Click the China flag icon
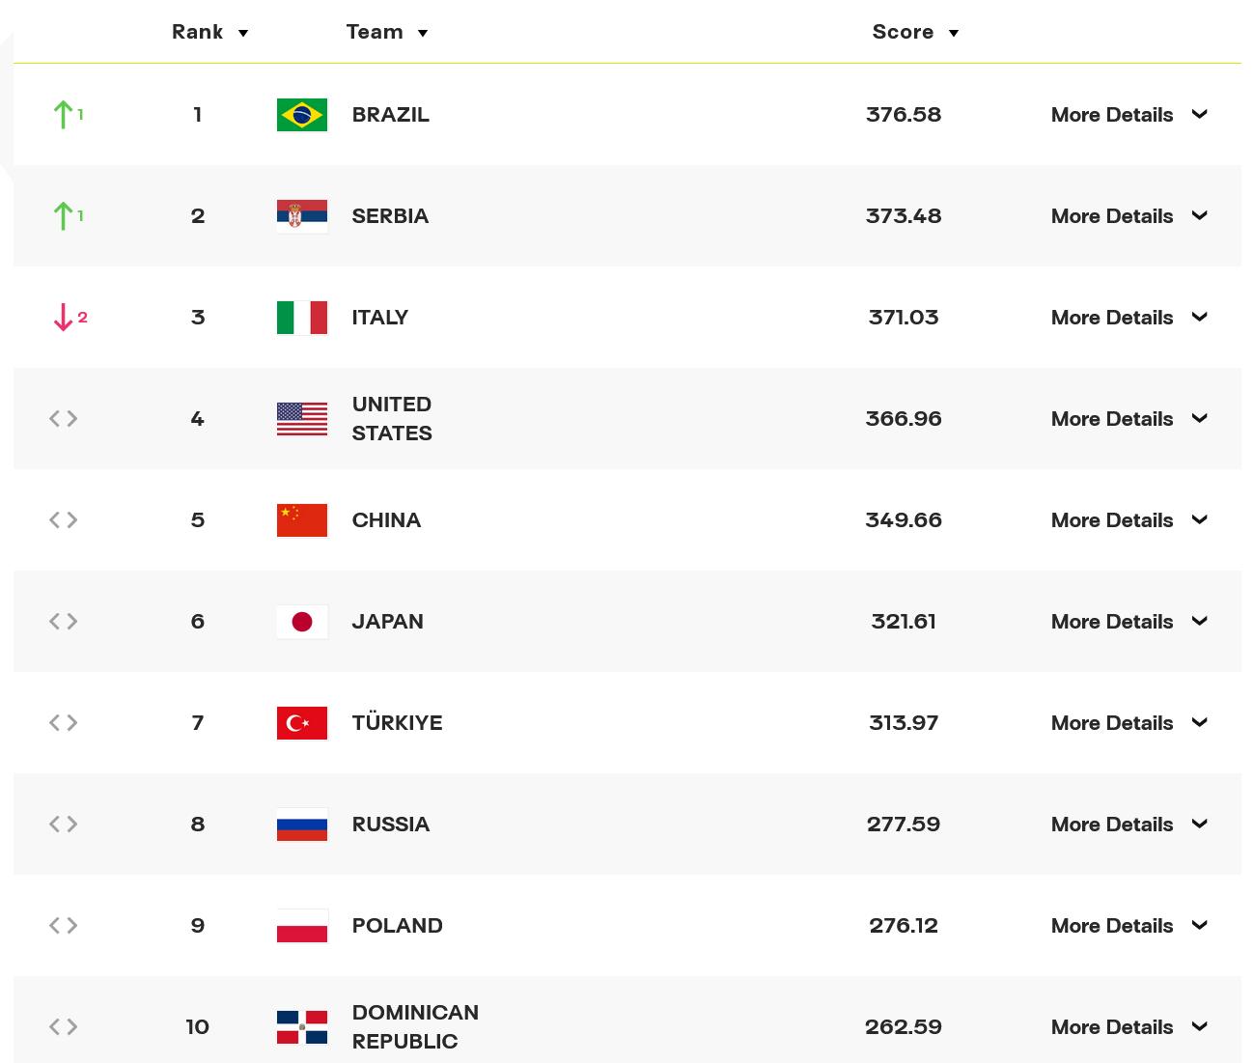Image resolution: width=1254 pixels, height=1063 pixels. (301, 520)
